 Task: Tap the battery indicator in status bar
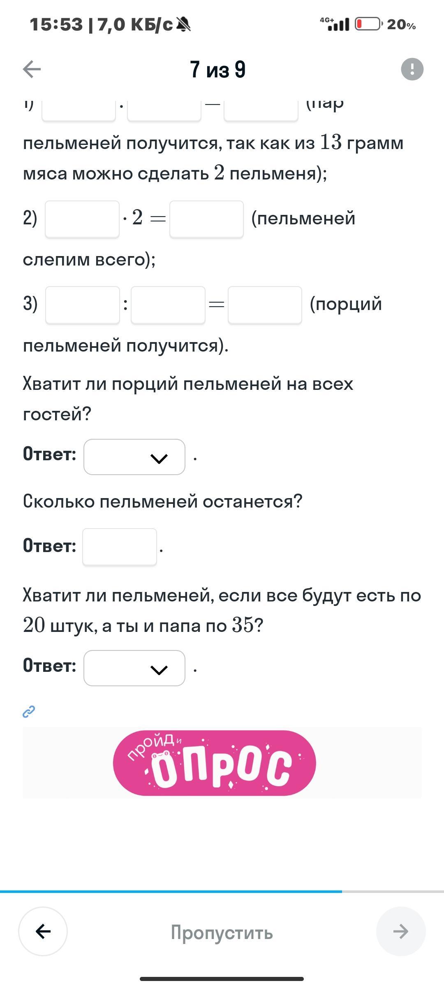click(368, 24)
